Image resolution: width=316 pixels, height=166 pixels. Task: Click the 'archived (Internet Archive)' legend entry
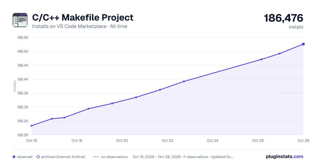[x=61, y=157]
